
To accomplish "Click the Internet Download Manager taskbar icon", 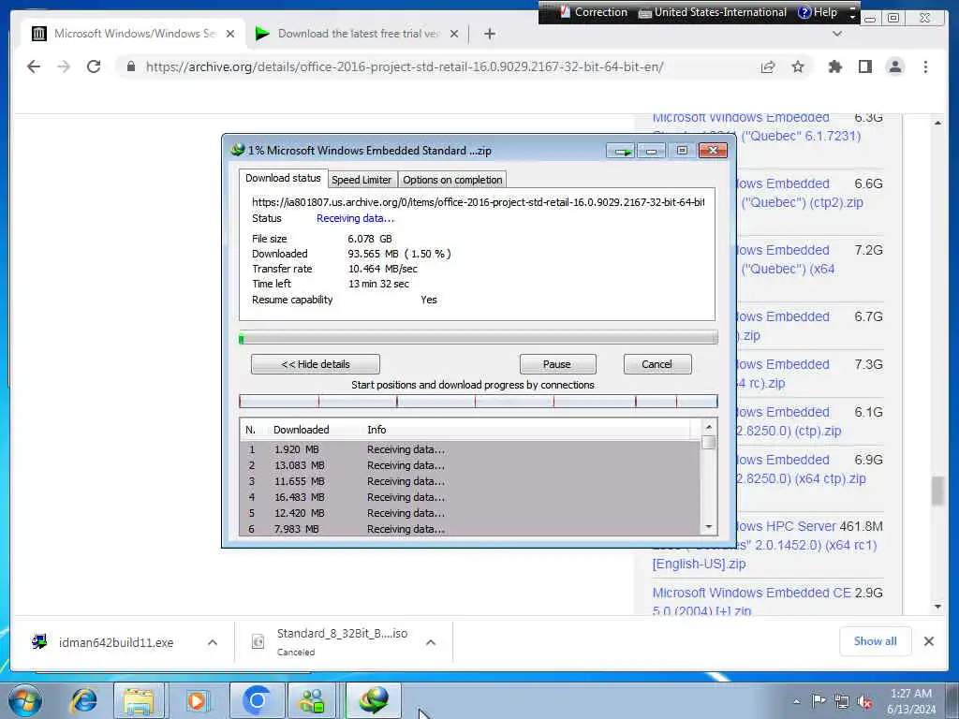I will pyautogui.click(x=374, y=700).
